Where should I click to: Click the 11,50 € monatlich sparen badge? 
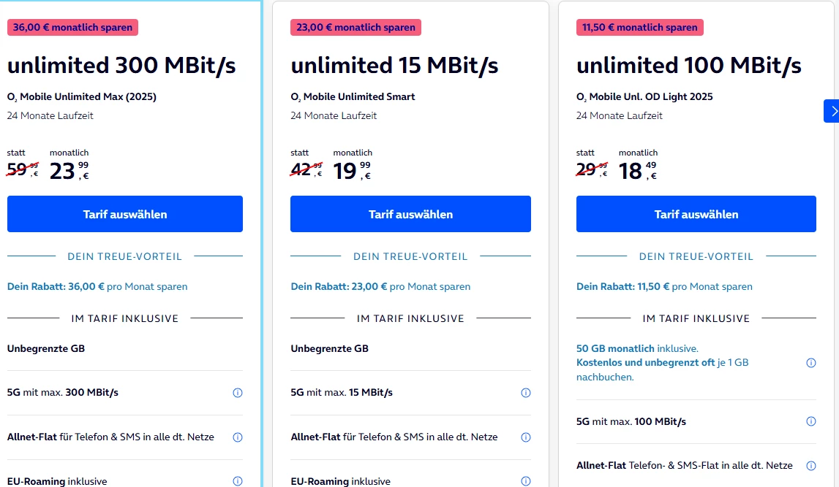[x=640, y=27]
